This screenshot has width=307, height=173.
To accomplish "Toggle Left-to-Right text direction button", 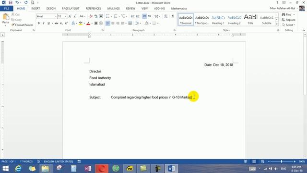I will click(144, 16).
